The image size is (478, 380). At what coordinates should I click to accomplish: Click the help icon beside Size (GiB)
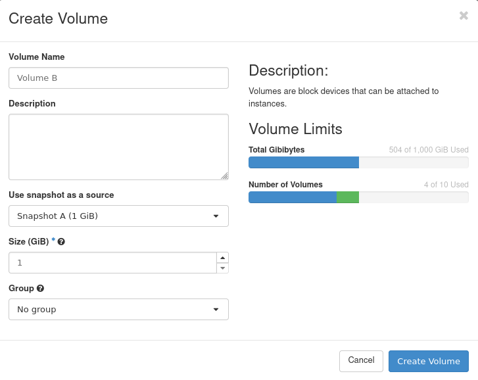61,242
